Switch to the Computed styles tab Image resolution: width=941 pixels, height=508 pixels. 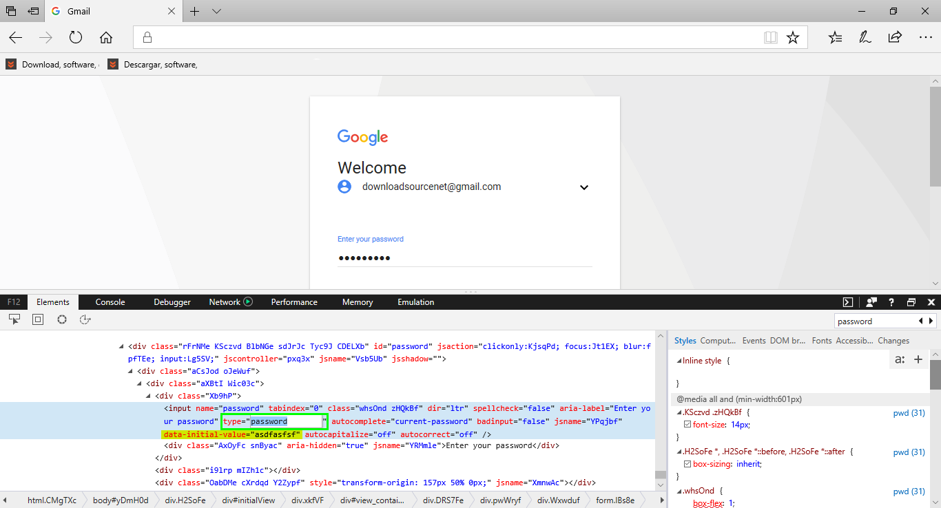[x=718, y=341]
